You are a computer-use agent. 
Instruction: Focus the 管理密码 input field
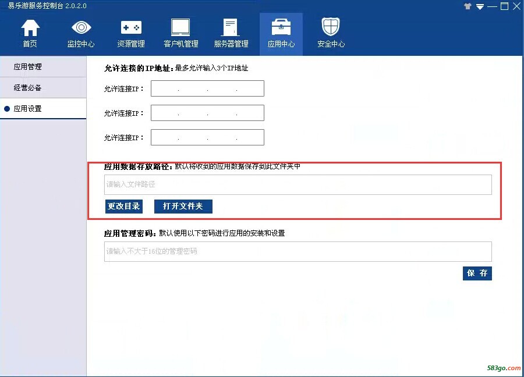coord(298,251)
